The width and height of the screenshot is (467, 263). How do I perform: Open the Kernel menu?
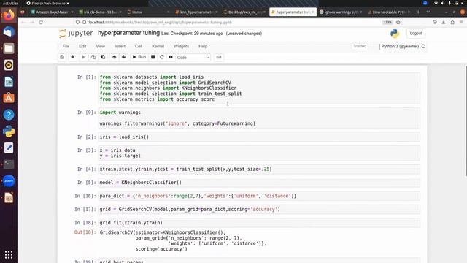pyautogui.click(x=158, y=46)
